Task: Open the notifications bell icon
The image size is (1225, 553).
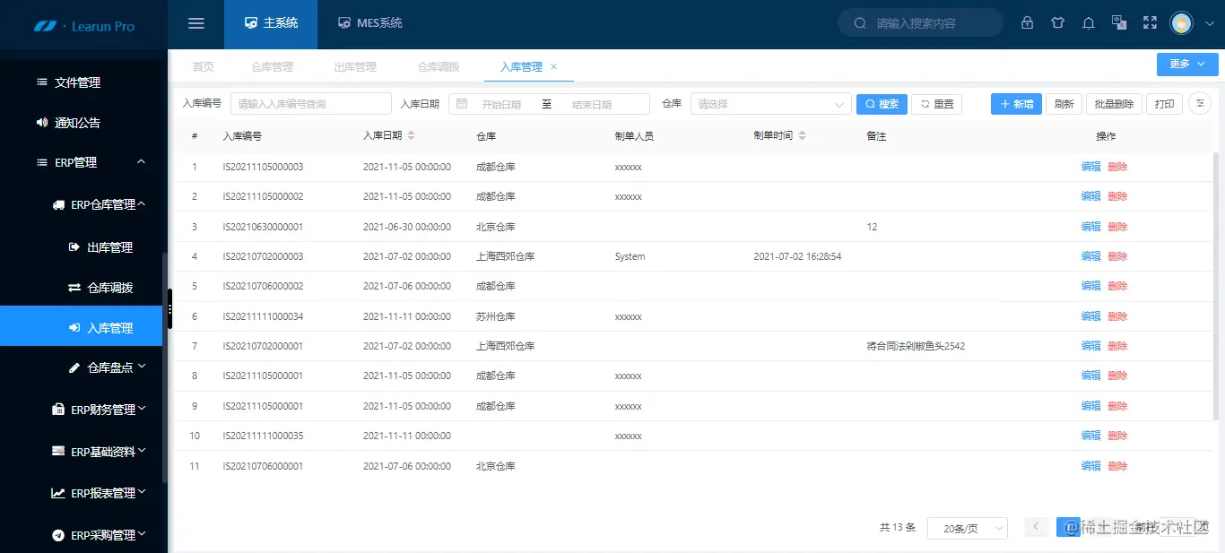Action: [x=1088, y=22]
